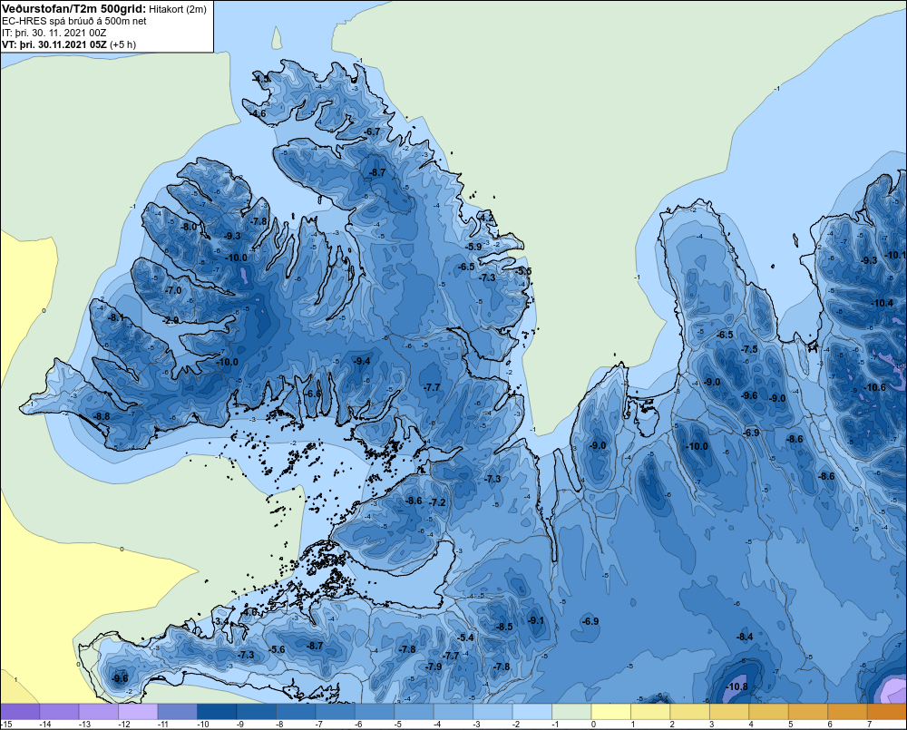The image size is (907, 730).
Task: Click the -5.6 temperature value on the map
Action: 278,650
